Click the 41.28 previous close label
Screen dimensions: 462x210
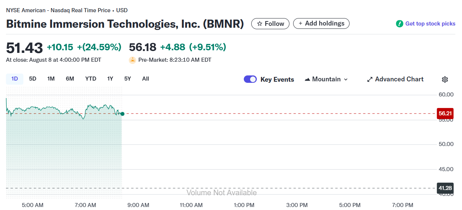(445, 188)
